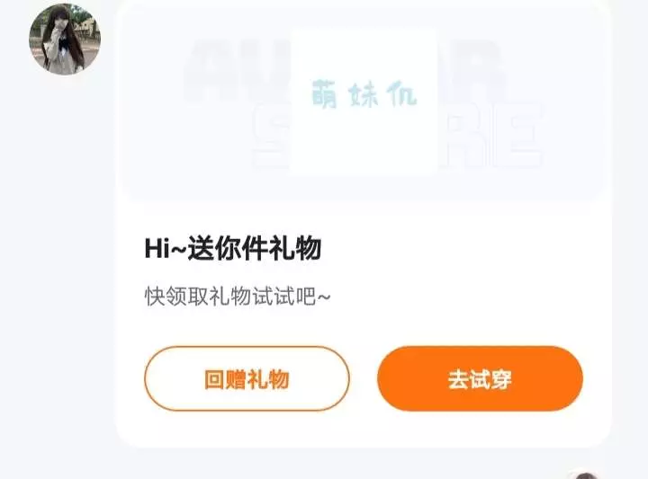Tap the 去试穿 orange button
Image resolution: width=648 pixels, height=479 pixels.
(480, 378)
